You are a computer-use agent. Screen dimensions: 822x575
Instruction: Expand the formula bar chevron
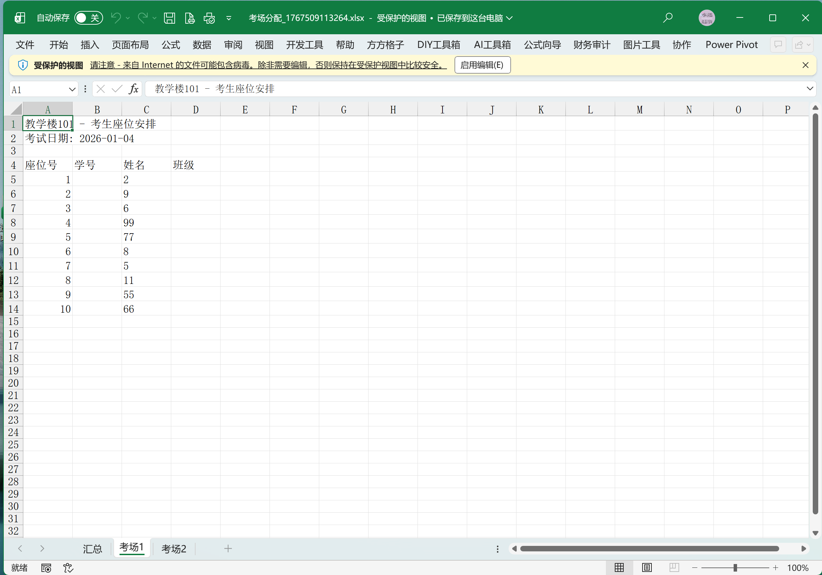pos(810,88)
